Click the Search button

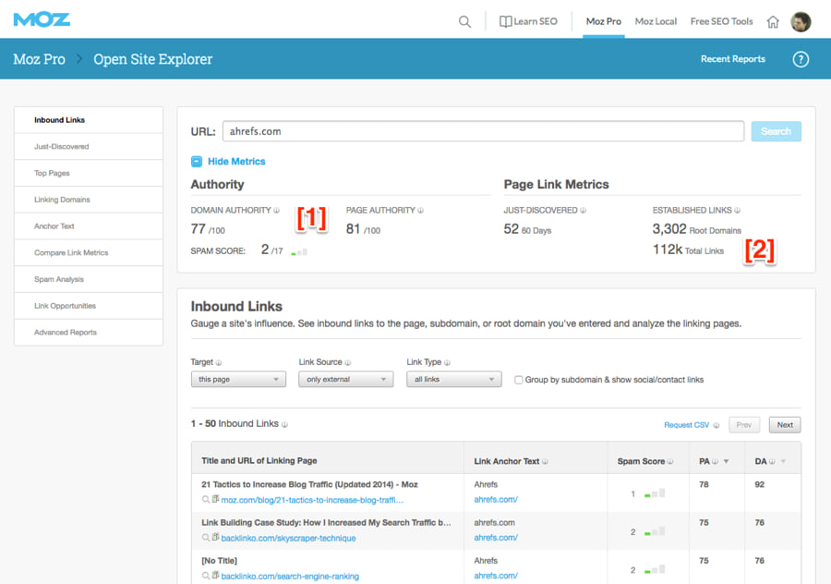[776, 131]
